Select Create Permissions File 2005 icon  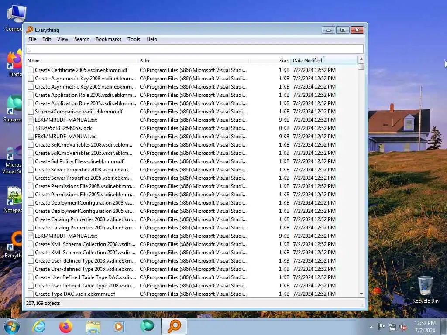tap(31, 194)
